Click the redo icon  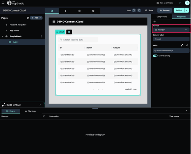(139, 10)
